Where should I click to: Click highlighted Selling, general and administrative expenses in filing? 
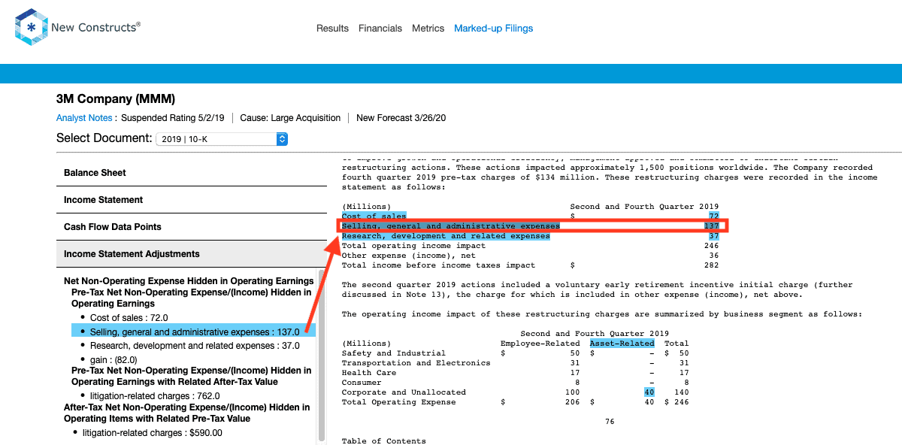pos(451,226)
